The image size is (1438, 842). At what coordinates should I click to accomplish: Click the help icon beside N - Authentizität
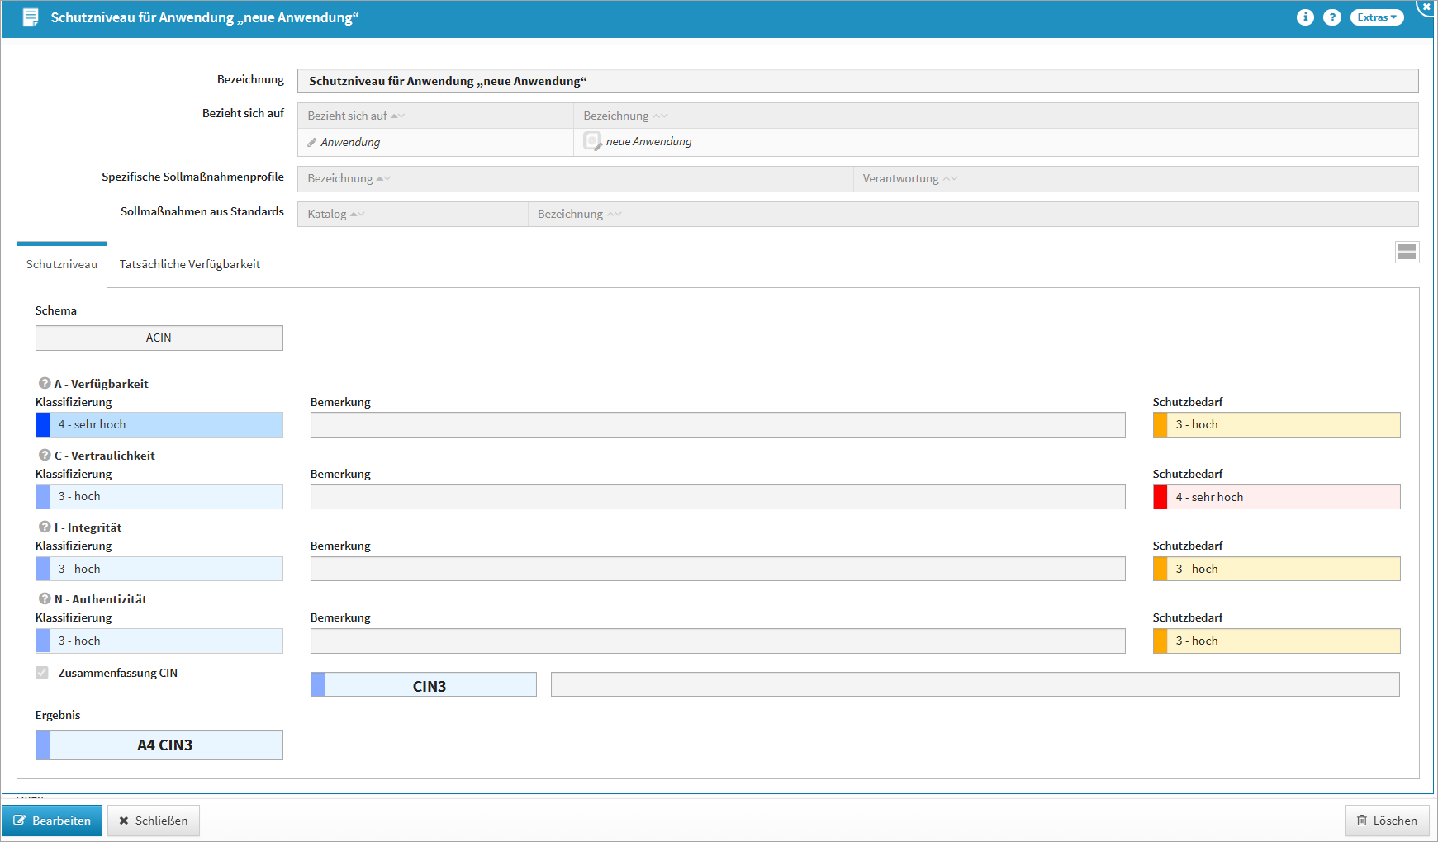pyautogui.click(x=45, y=598)
